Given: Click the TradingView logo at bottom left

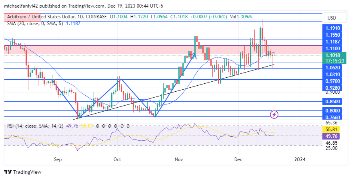Looking at the screenshot, I should 23,172.
